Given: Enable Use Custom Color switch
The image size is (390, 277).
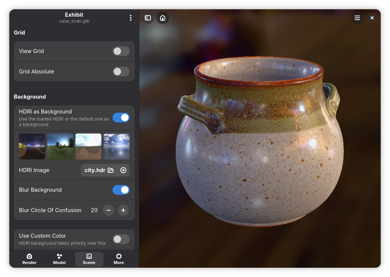Looking at the screenshot, I should point(121,239).
